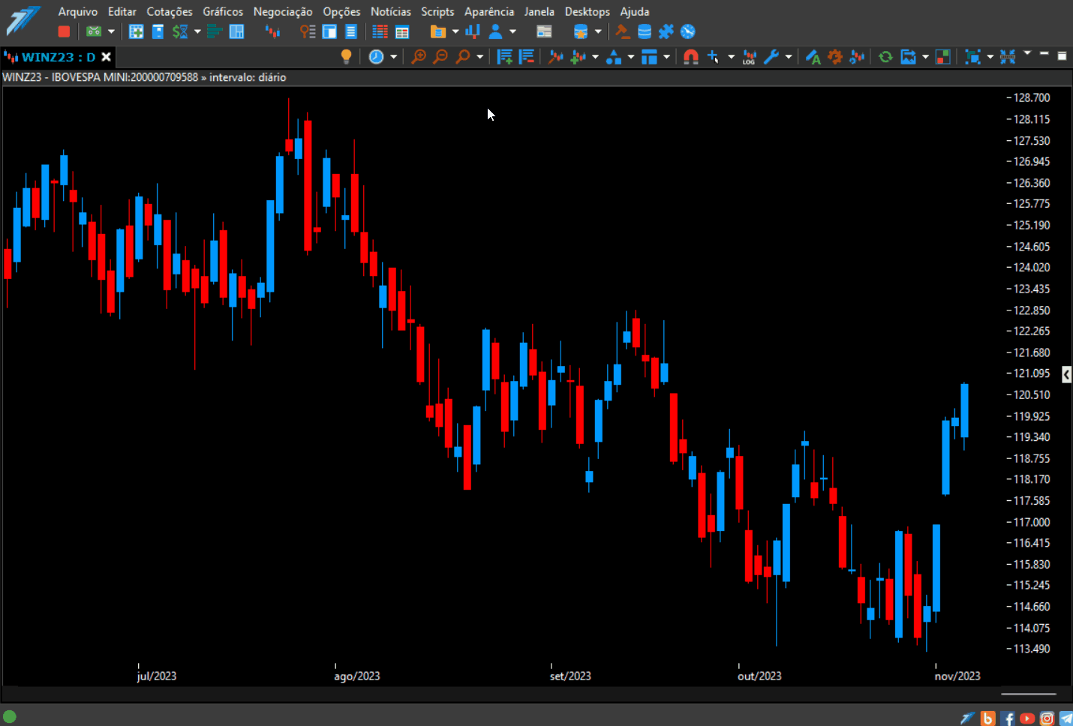
Task: Click the green refresh chart icon
Action: click(885, 57)
